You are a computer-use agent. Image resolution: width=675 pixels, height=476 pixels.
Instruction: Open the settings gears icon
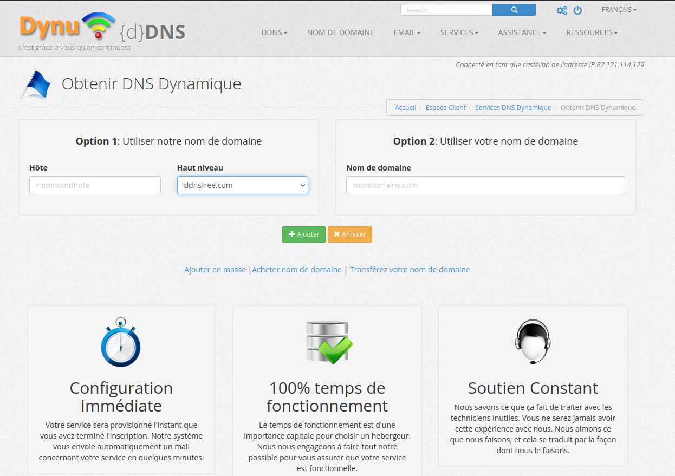pyautogui.click(x=562, y=10)
